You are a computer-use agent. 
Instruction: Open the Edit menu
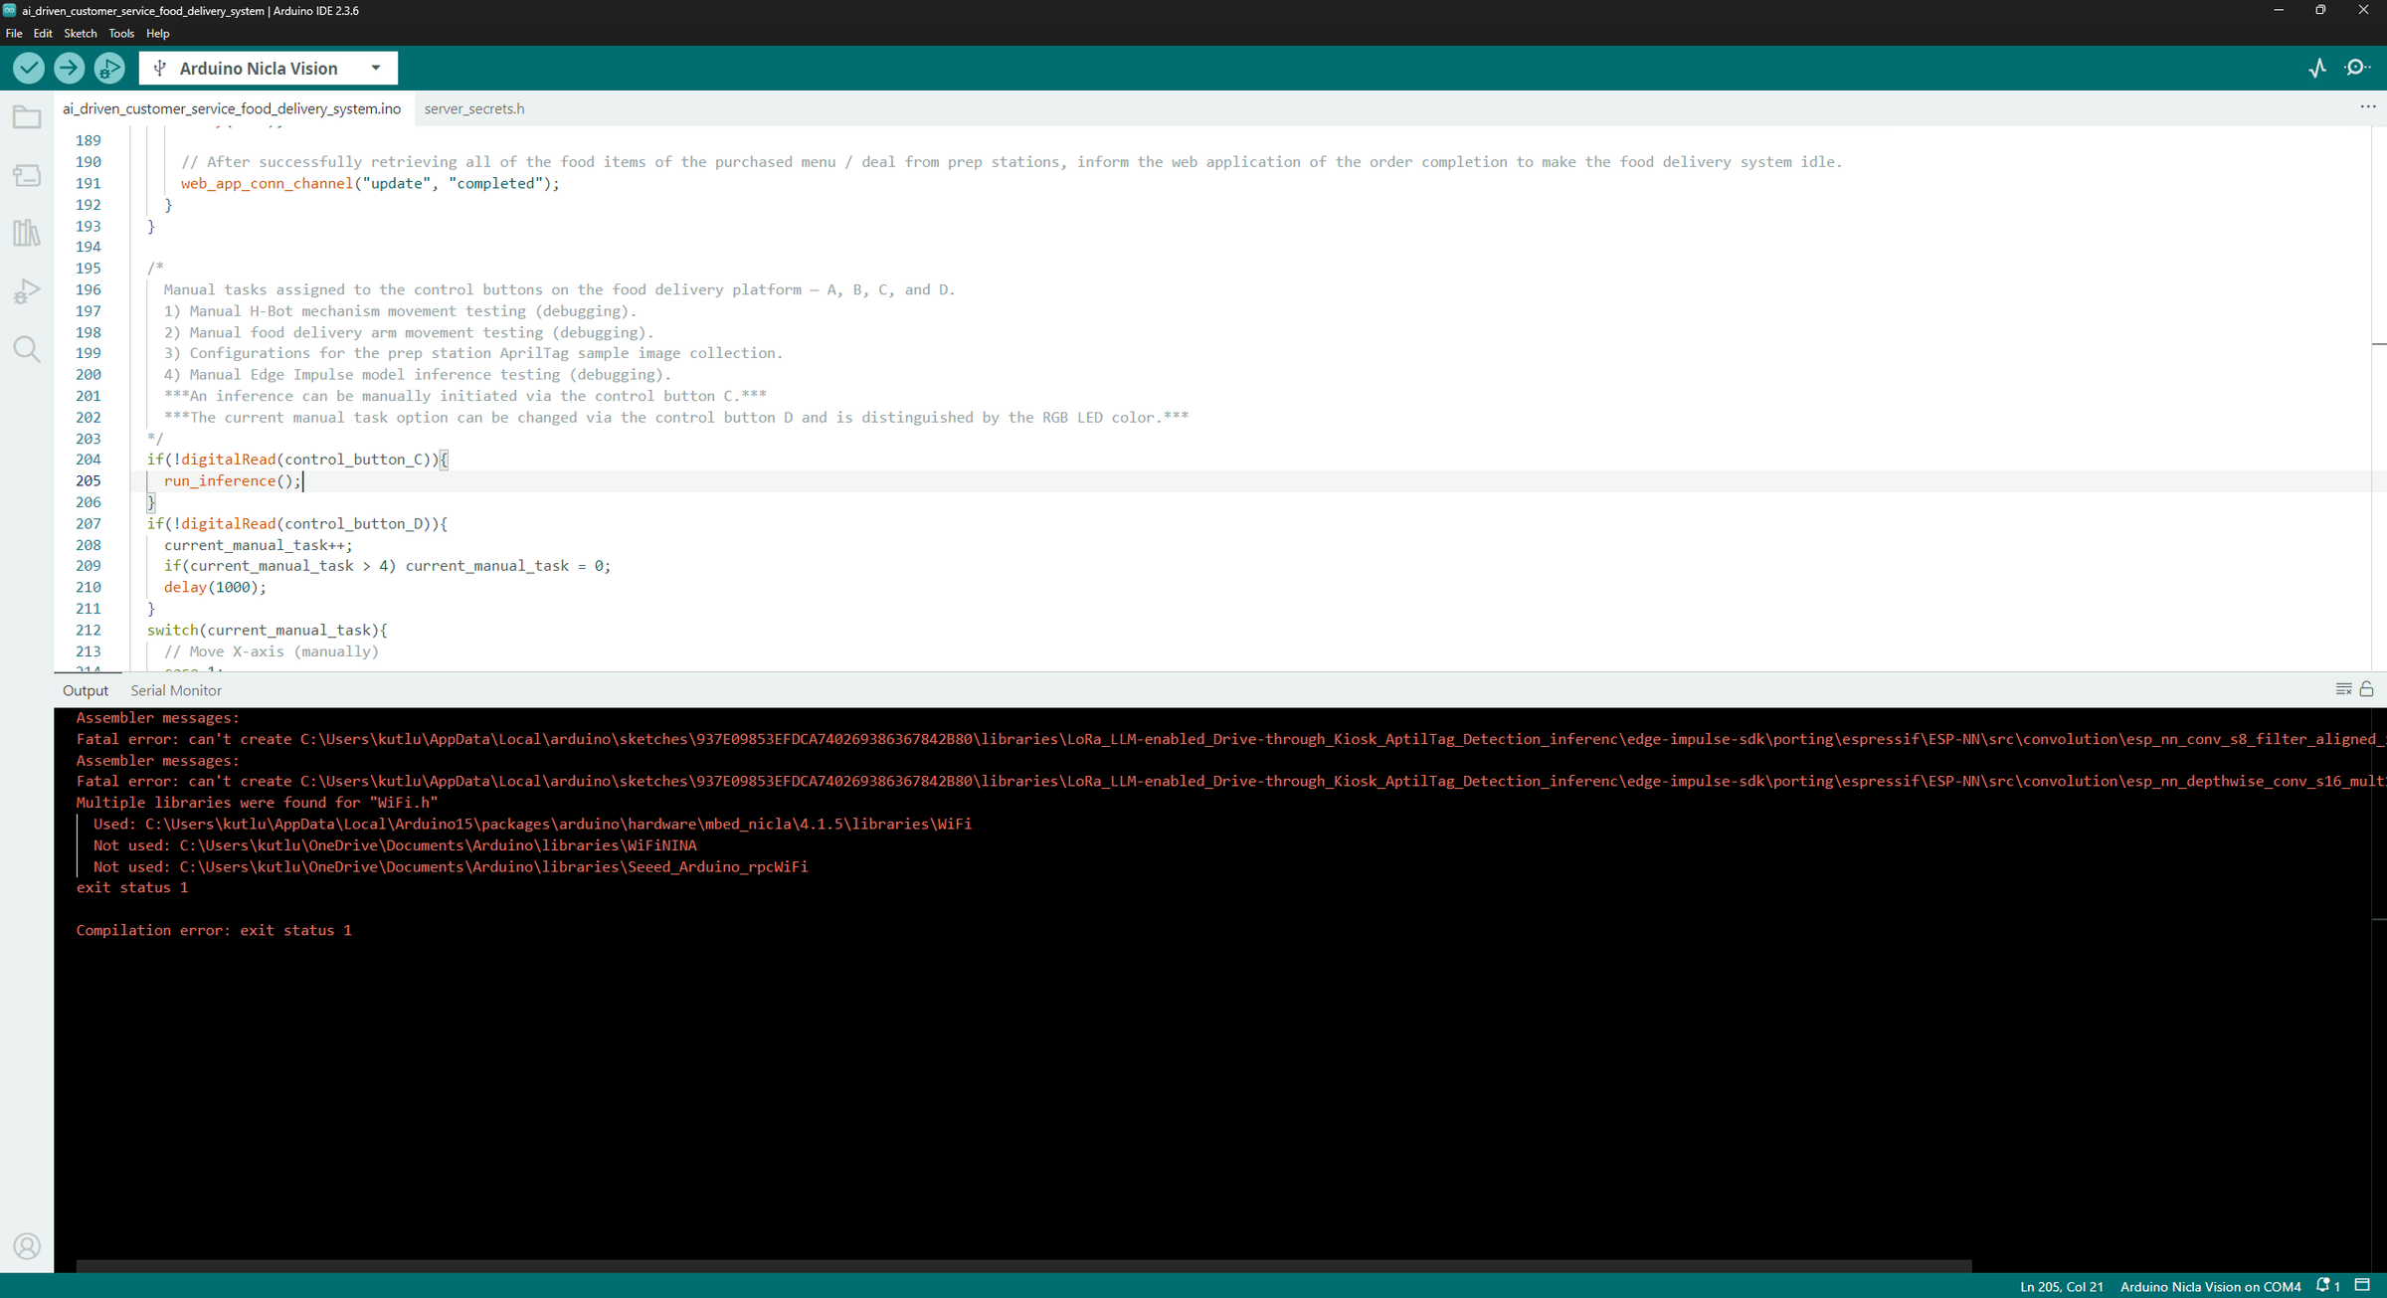(x=43, y=33)
